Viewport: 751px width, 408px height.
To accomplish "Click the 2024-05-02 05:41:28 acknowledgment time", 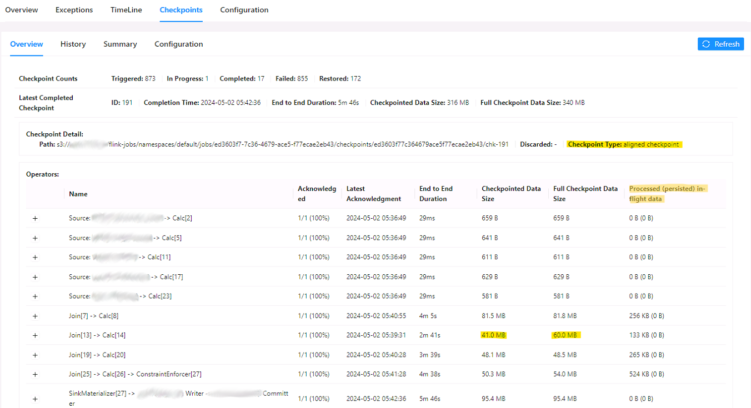I will pyautogui.click(x=376, y=374).
